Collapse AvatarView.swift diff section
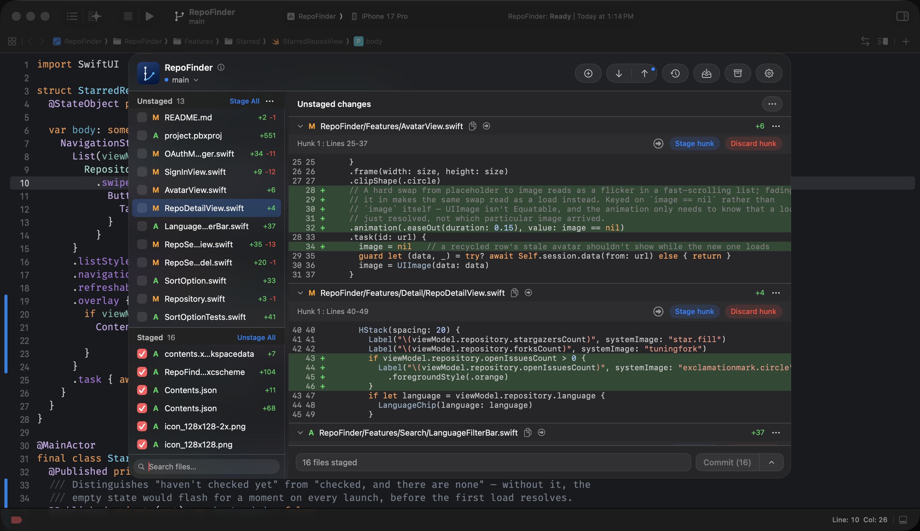The image size is (920, 531). [300, 126]
